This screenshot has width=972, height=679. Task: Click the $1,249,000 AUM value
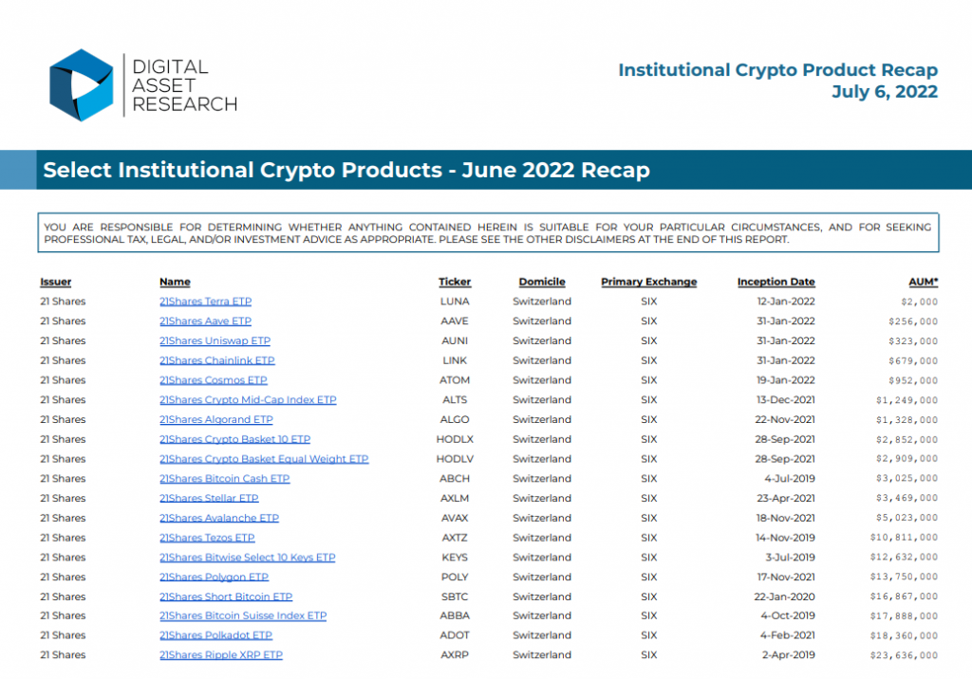(907, 401)
